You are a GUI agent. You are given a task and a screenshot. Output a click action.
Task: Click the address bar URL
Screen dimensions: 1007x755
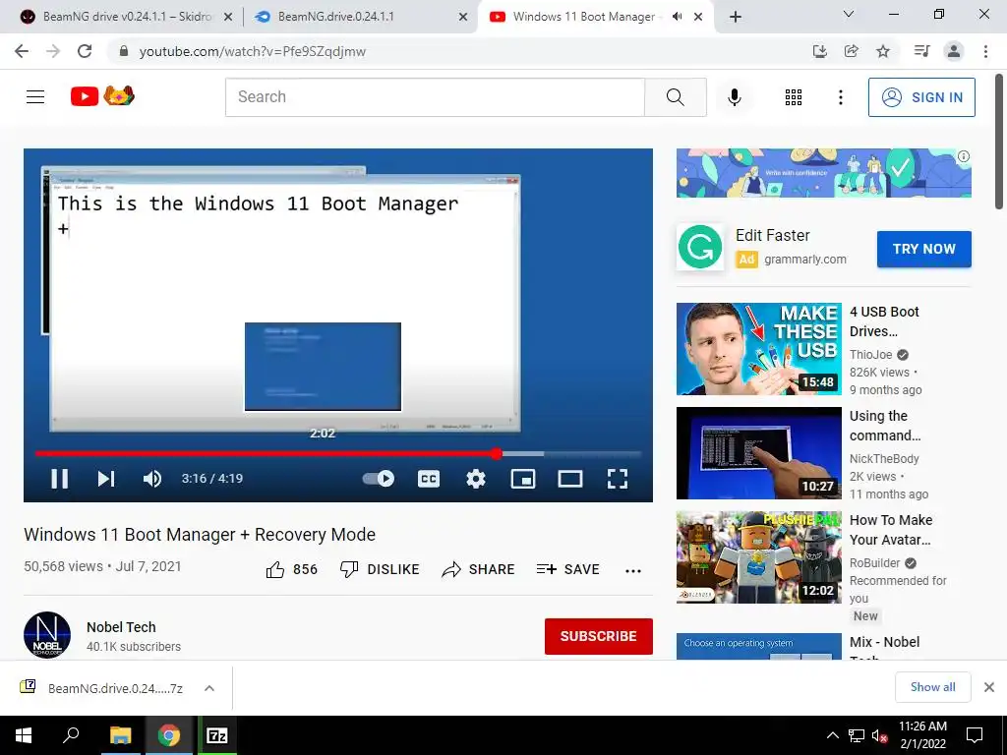click(x=253, y=52)
